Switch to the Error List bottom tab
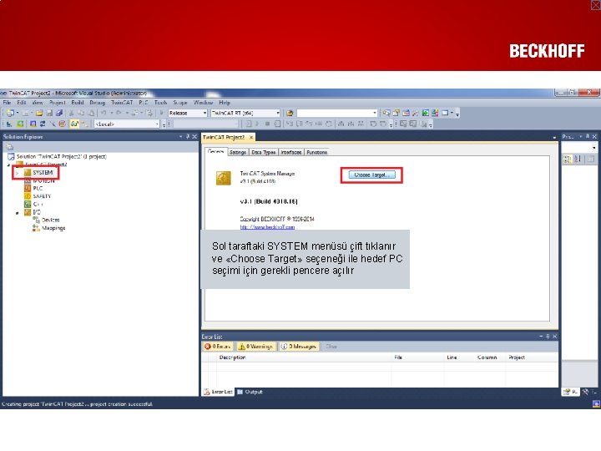 pos(218,392)
